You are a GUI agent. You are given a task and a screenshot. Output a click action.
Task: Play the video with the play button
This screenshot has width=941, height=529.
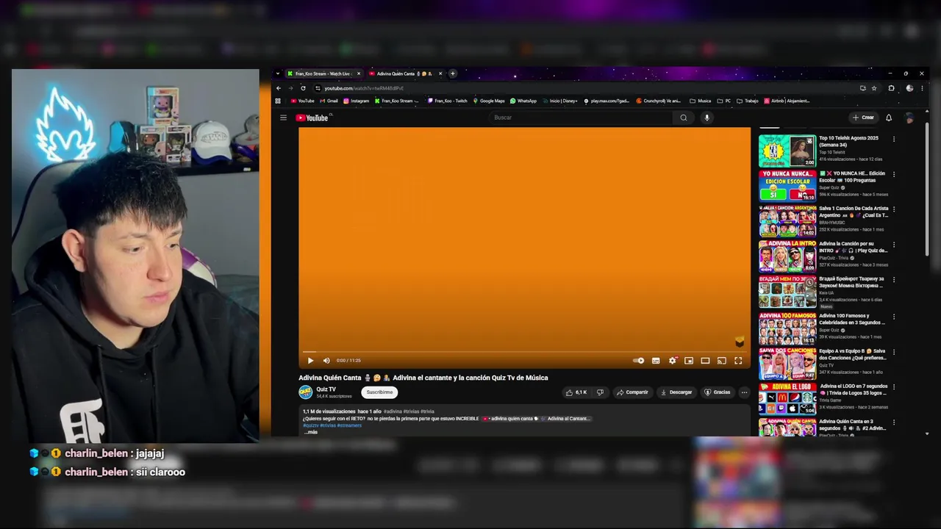tap(310, 361)
